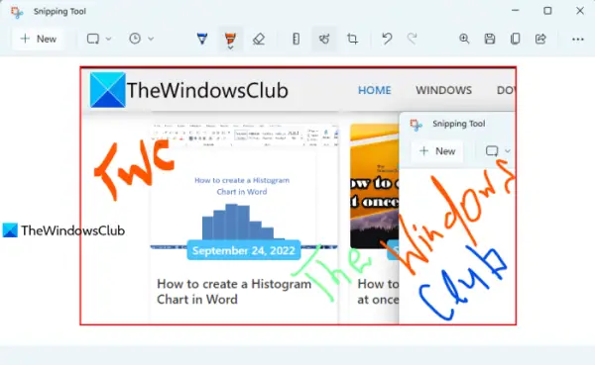The width and height of the screenshot is (595, 365).
Task: Expand the snipping mode dropdown arrow
Action: 108,39
